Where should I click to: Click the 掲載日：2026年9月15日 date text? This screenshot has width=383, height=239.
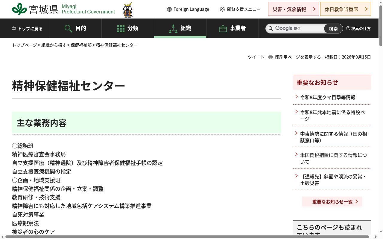[348, 57]
